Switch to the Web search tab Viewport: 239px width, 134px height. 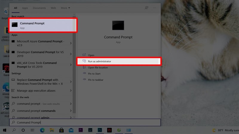pyautogui.click(x=53, y=8)
